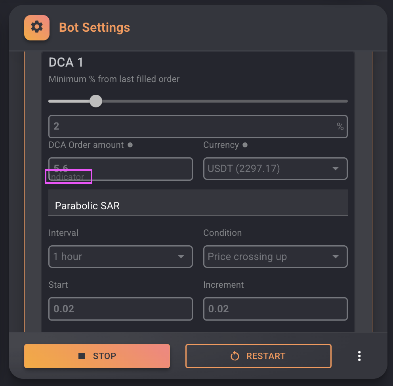Click the restart circular arrow icon
393x386 pixels.
pos(235,356)
